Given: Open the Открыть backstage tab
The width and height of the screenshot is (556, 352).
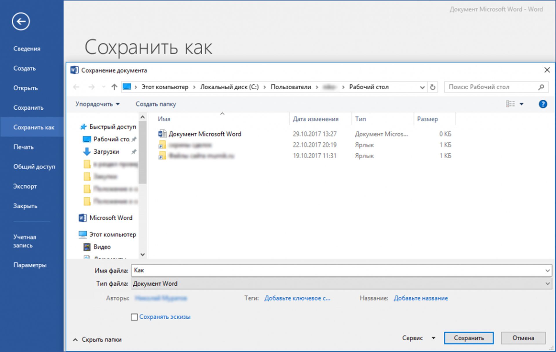Looking at the screenshot, I should click(25, 88).
